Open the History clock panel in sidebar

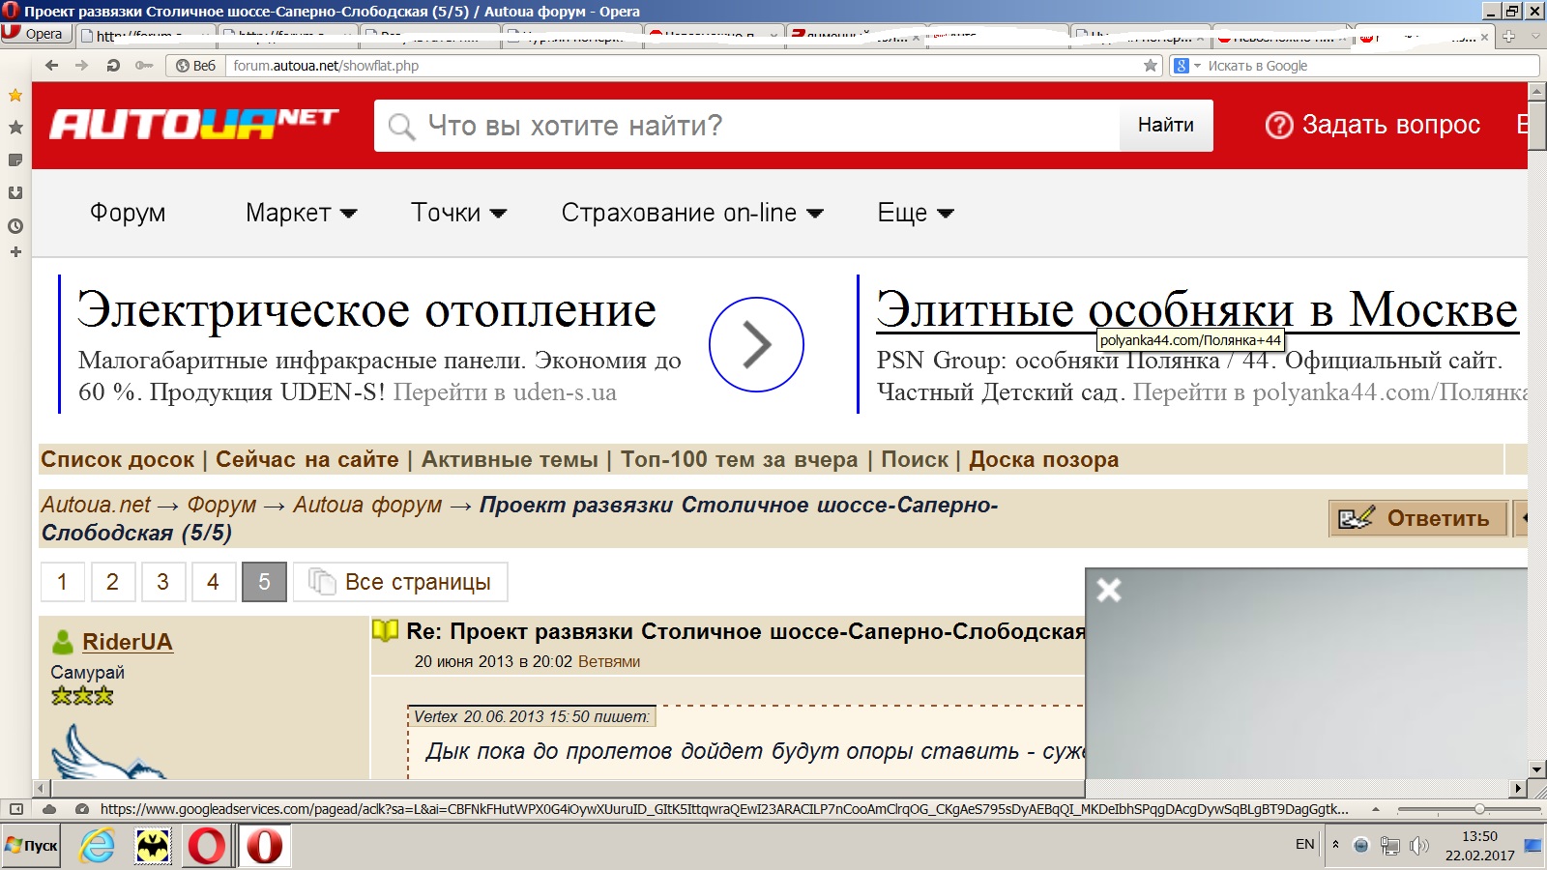pos(15,226)
